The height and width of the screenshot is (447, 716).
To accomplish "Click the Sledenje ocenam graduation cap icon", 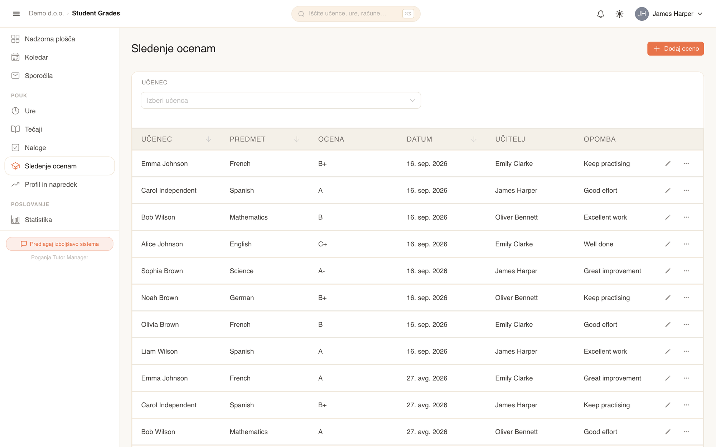I will (15, 166).
